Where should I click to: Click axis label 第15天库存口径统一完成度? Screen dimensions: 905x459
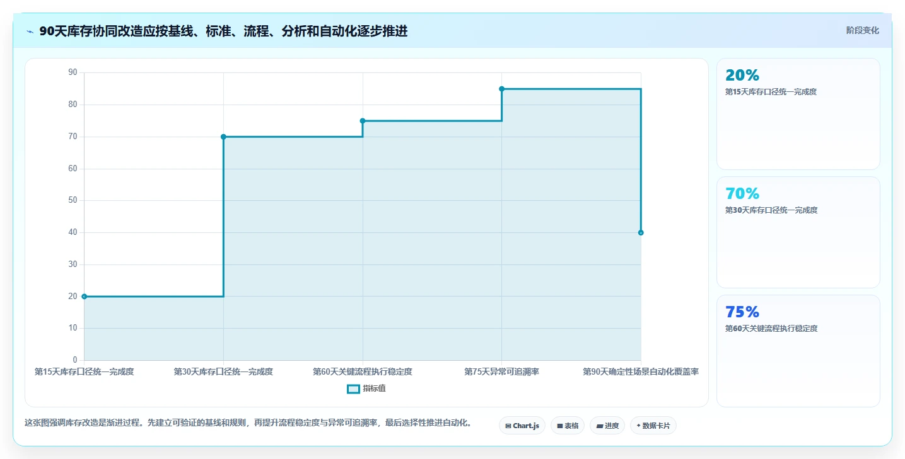pos(85,371)
